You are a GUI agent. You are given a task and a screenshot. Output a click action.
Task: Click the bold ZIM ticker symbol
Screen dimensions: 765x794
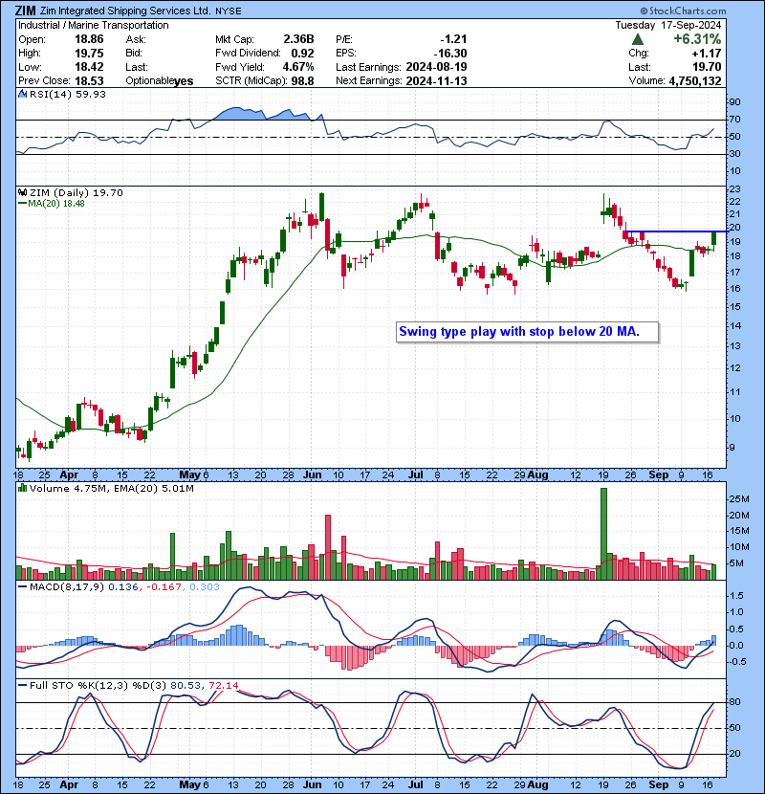(26, 11)
